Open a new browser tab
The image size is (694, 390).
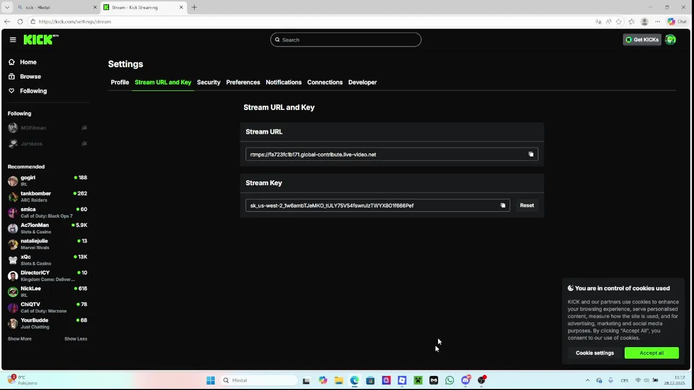pos(194,8)
